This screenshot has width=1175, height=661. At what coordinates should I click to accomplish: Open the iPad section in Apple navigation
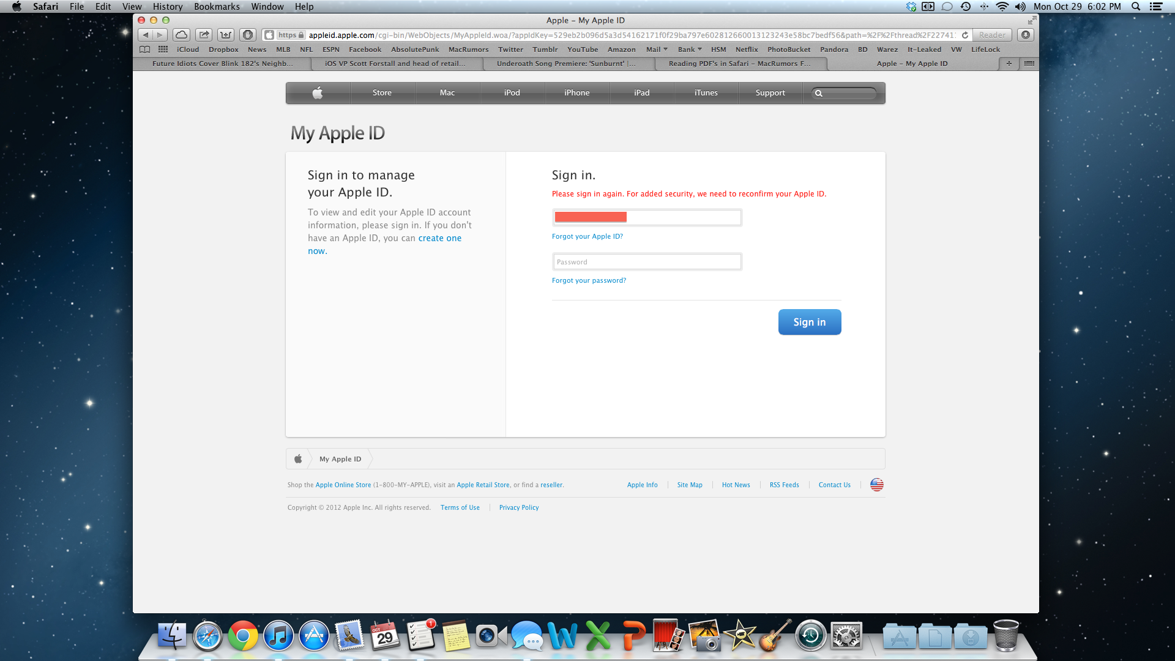[642, 93]
